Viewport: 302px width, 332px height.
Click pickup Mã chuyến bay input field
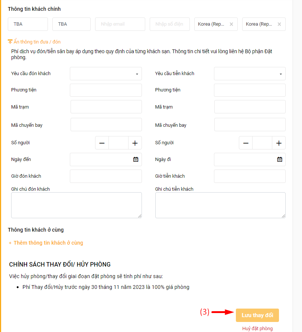pos(106,125)
